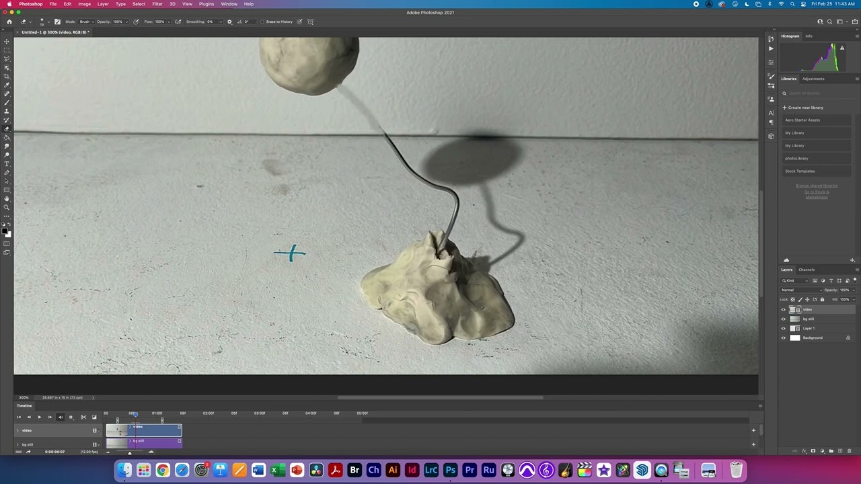Switch to the Adjustments tab
Image resolution: width=861 pixels, height=484 pixels.
tap(813, 79)
